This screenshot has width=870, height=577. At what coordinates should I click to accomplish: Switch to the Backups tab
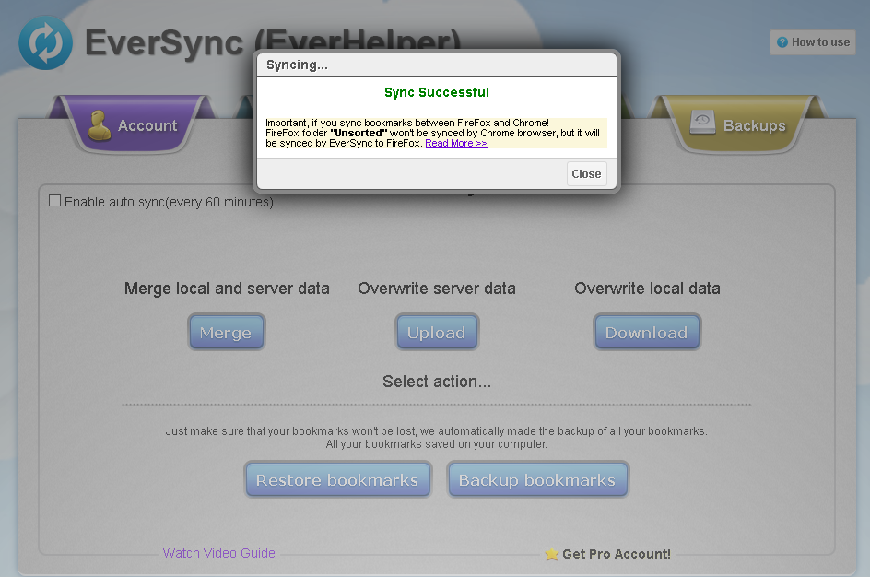pos(738,124)
